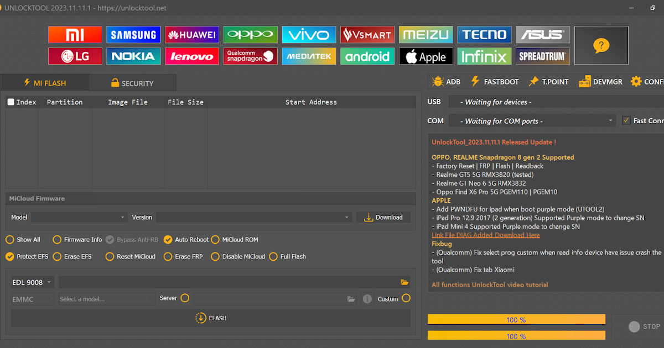Open the Vsmart brand tile

coord(367,35)
